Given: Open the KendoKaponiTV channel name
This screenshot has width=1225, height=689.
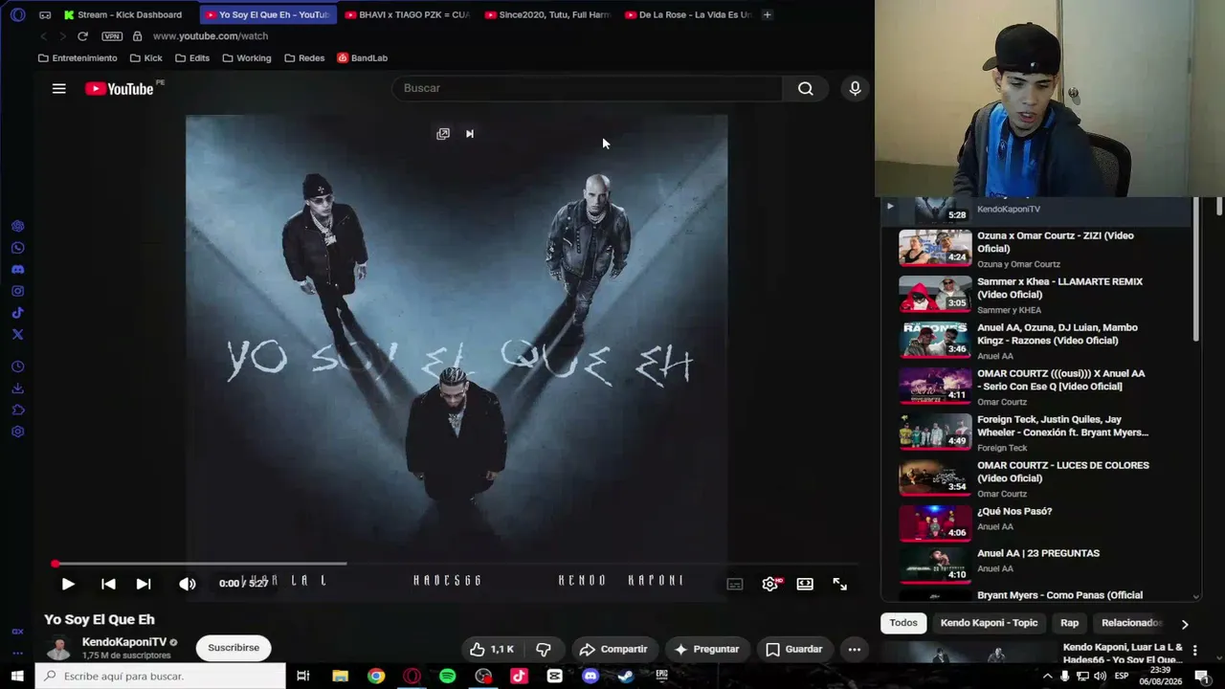Looking at the screenshot, I should coord(124,642).
